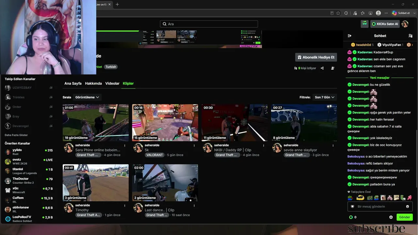Expand the Görüntüleme sort dropdown
Screen dimensions: 418x235
(87, 97)
